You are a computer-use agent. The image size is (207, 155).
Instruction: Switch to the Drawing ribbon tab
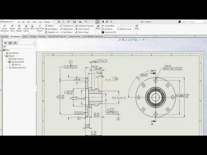[4, 37]
